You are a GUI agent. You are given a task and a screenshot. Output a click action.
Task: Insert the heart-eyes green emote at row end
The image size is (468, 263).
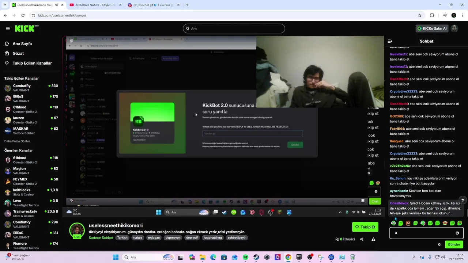pyautogui.click(x=460, y=223)
